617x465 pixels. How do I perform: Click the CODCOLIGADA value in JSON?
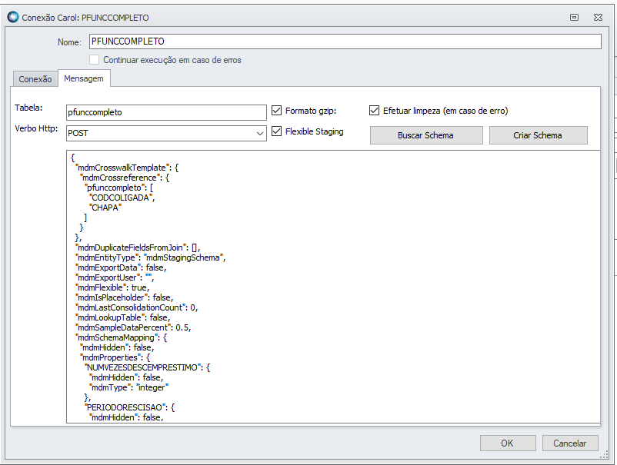121,198
